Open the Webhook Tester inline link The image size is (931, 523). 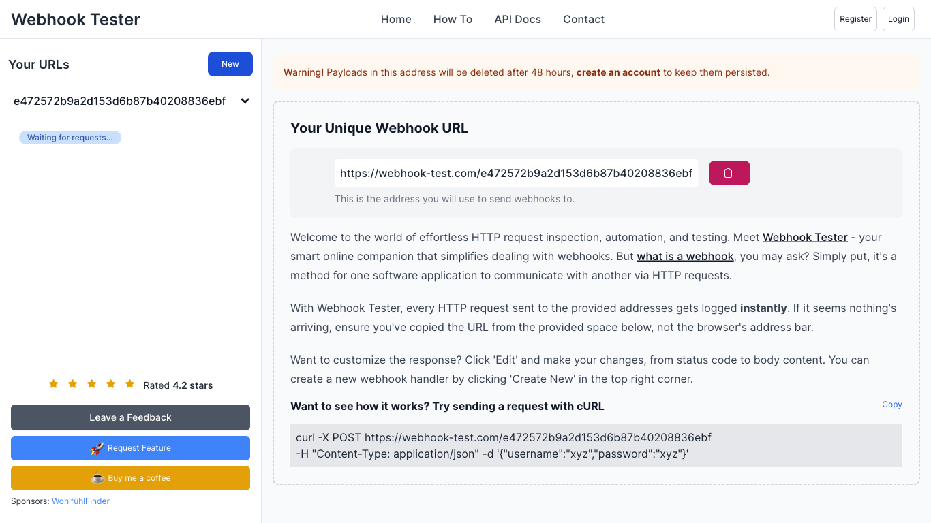point(805,237)
